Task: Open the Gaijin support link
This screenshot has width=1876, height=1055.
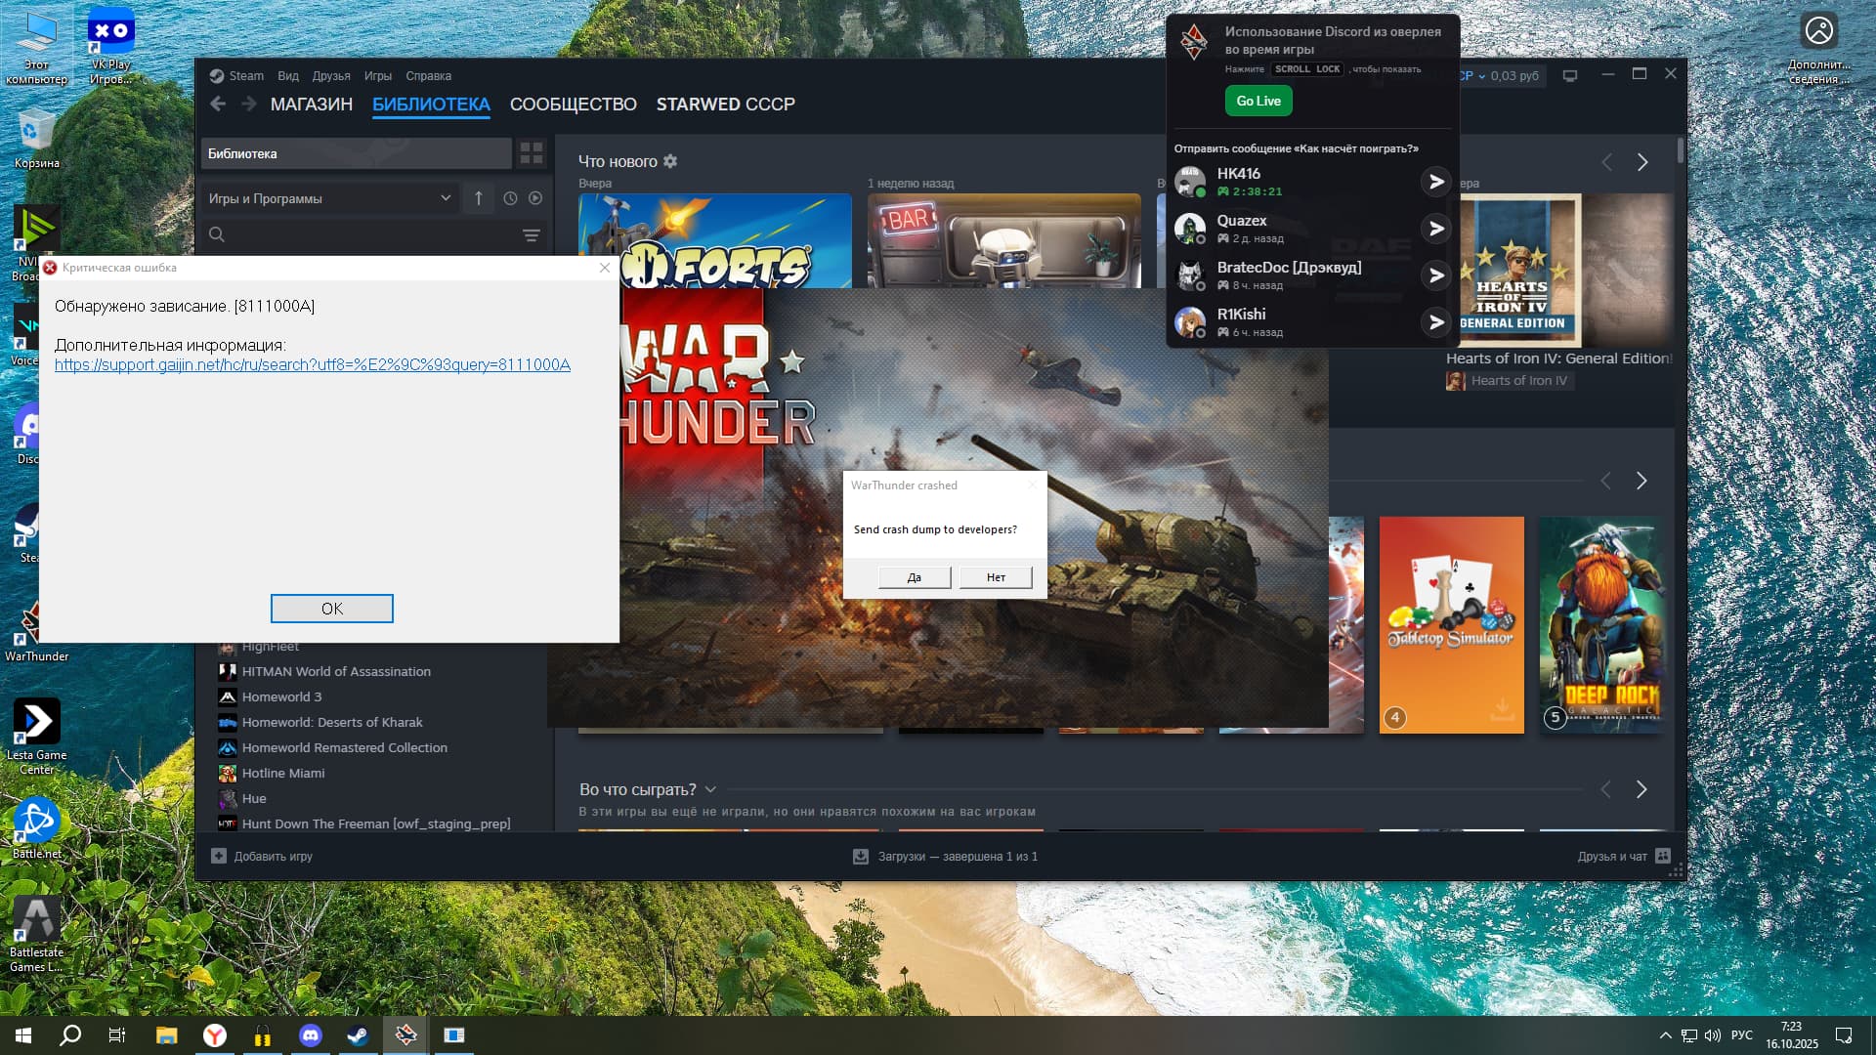Action: tap(312, 364)
